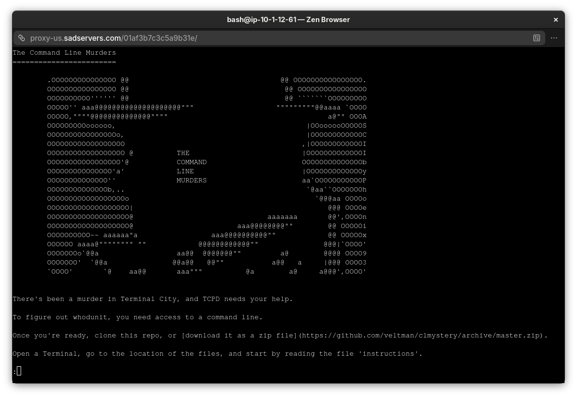Click the word 'MURDERS' in ASCII art
The image size is (577, 397).
coord(192,180)
